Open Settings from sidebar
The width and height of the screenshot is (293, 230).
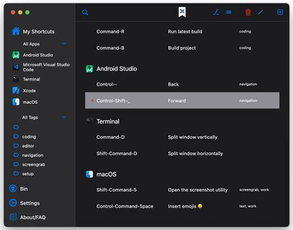click(x=30, y=203)
